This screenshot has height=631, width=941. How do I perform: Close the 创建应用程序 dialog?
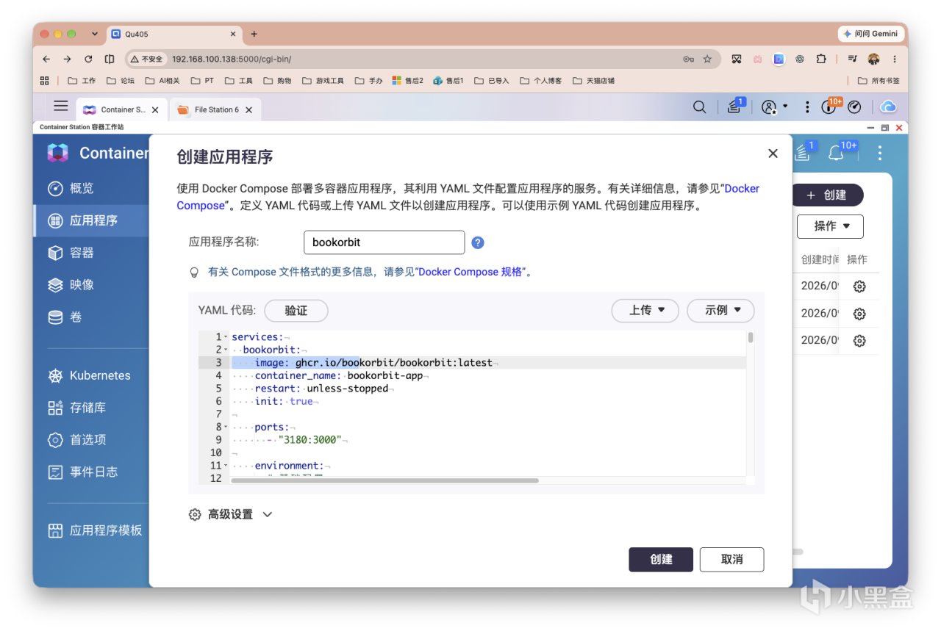773,154
